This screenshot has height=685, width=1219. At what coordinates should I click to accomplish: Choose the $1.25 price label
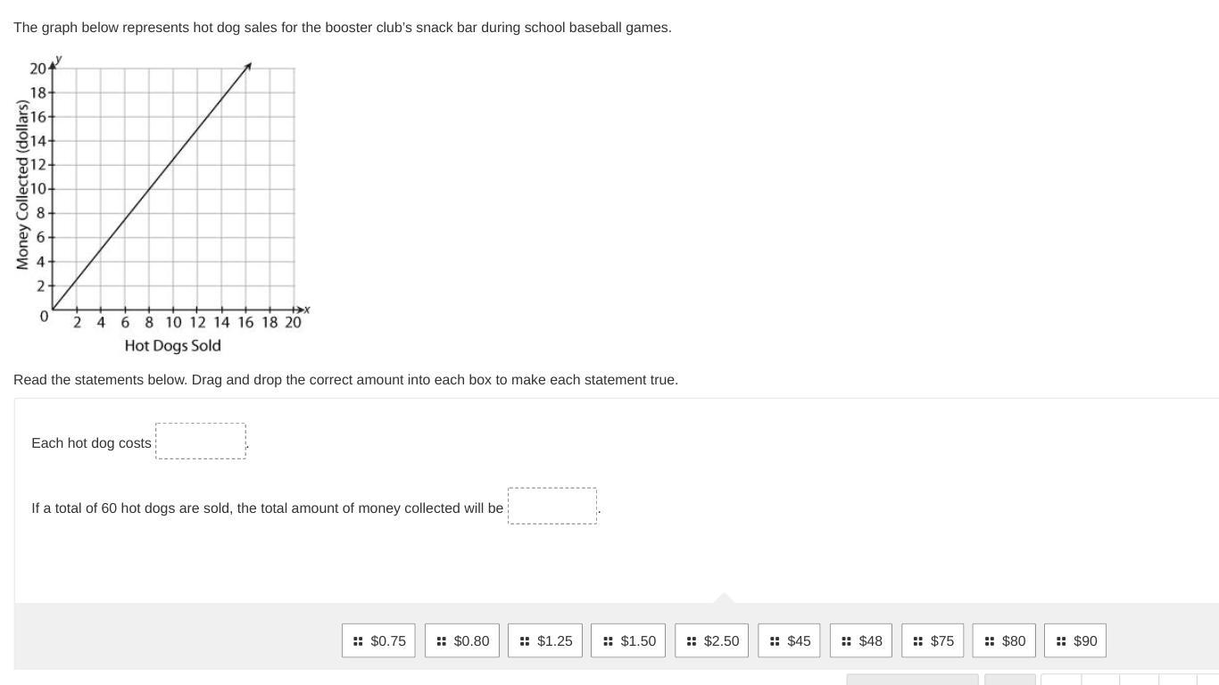click(555, 641)
